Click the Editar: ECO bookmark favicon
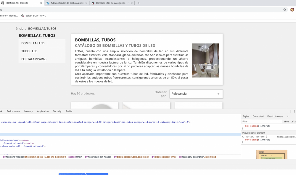This screenshot has height=175, width=296. point(23,16)
